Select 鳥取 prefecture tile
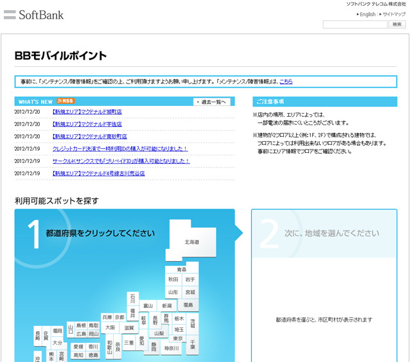The height and width of the screenshot is (362, 411). pyautogui.click(x=93, y=325)
